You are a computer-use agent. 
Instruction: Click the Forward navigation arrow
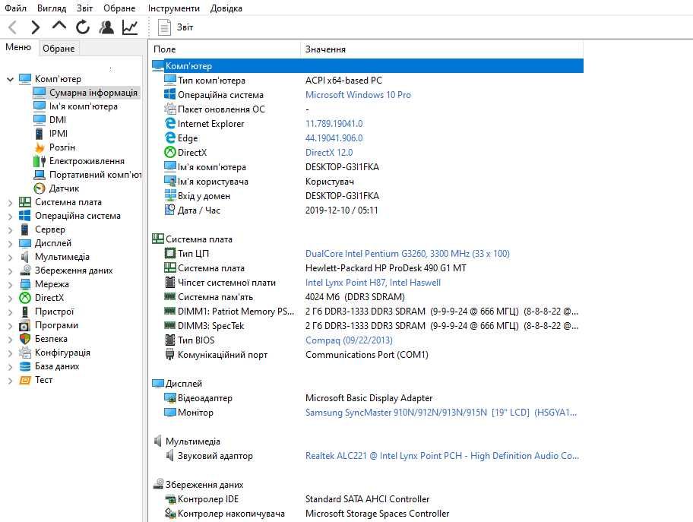pyautogui.click(x=36, y=27)
